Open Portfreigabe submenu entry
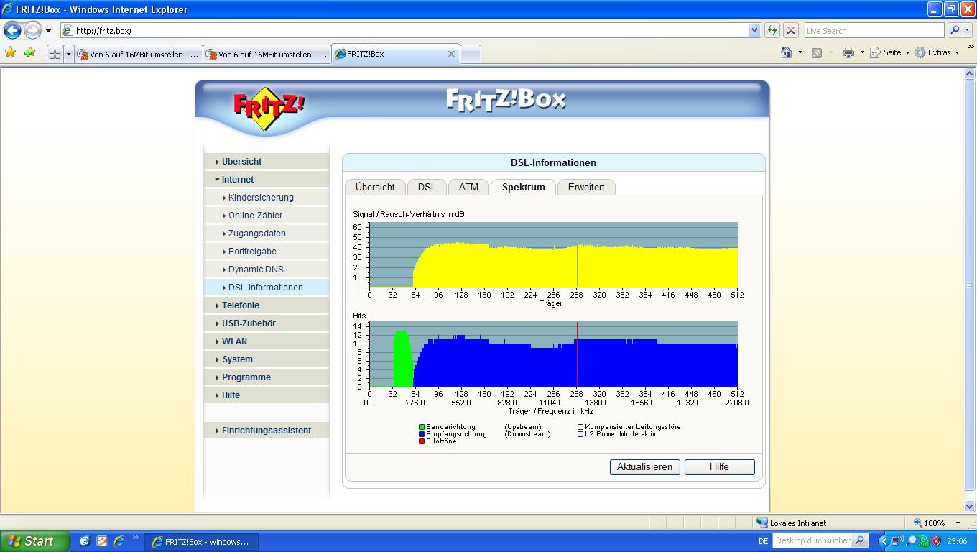Image resolution: width=977 pixels, height=552 pixels. (267, 252)
